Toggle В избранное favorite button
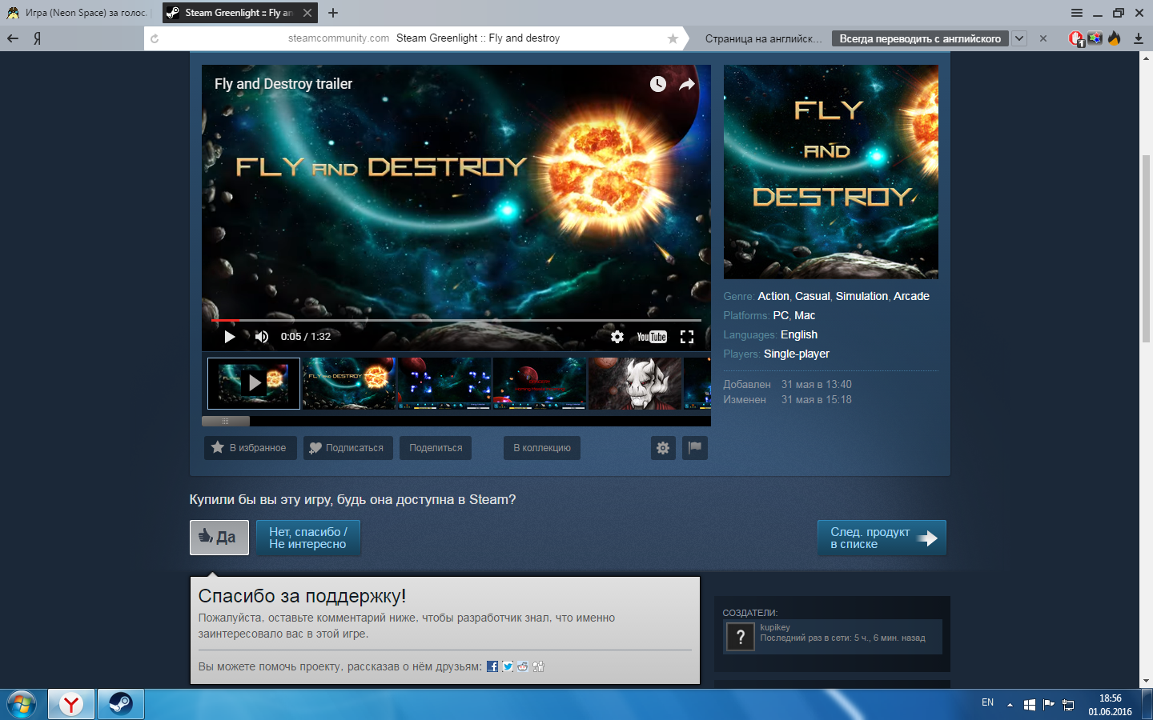This screenshot has width=1153, height=720. coord(250,448)
